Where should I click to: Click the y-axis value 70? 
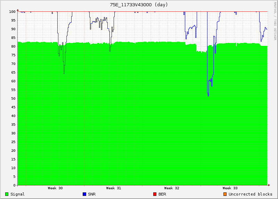click(x=13, y=64)
